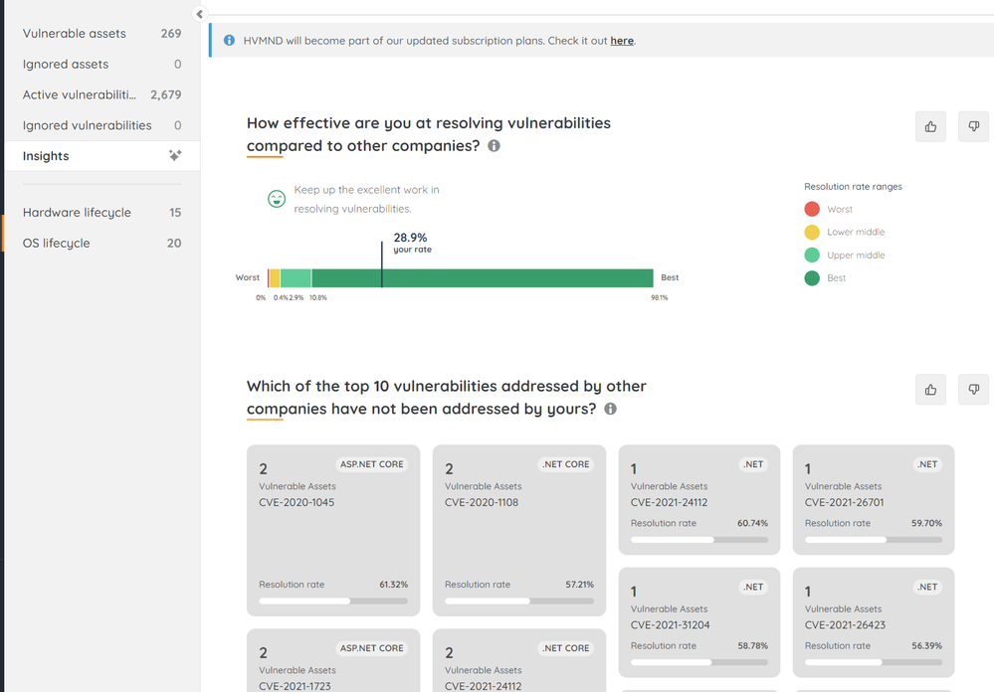Image resolution: width=994 pixels, height=692 pixels.
Task: Click thumbs up for resolution effectiveness insight
Action: pyautogui.click(x=930, y=126)
